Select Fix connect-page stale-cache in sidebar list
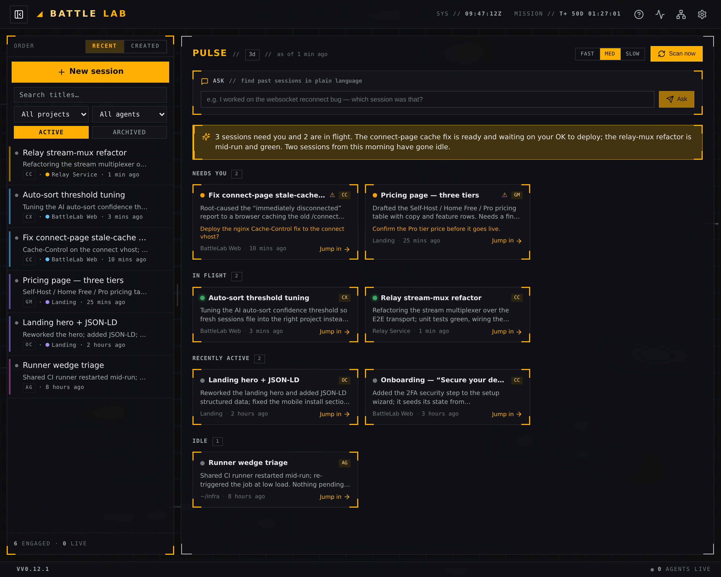 coord(91,249)
